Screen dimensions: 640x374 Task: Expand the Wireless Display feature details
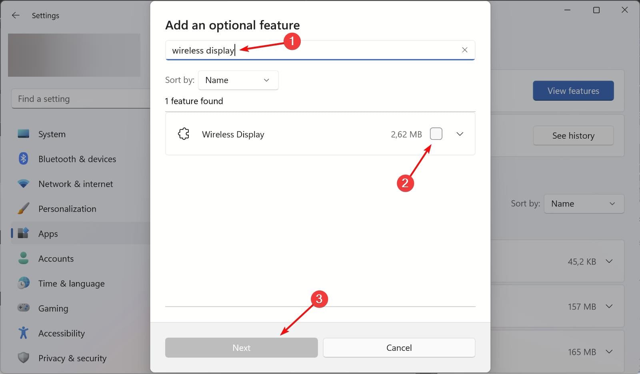click(460, 134)
